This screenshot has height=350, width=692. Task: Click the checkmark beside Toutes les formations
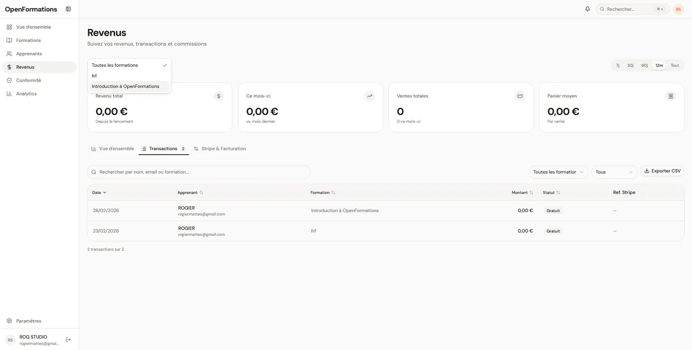click(165, 65)
